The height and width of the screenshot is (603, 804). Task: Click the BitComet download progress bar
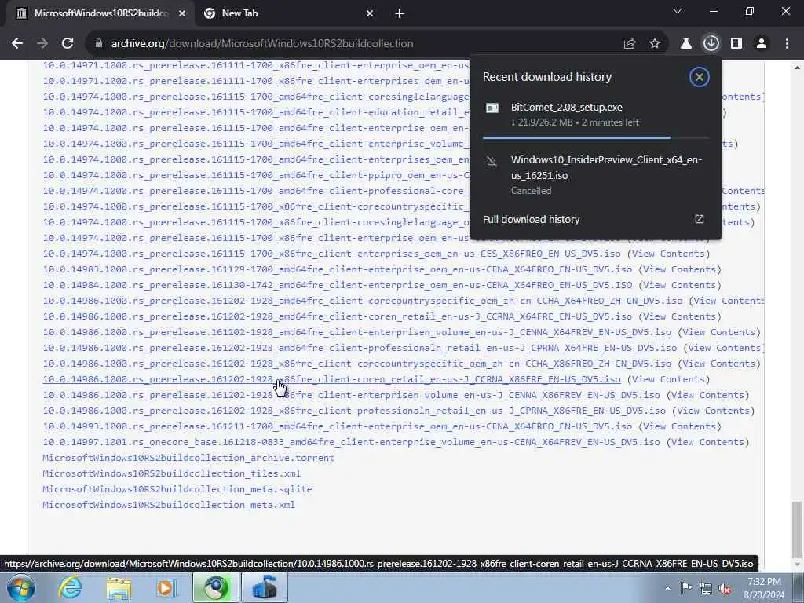(x=595, y=137)
